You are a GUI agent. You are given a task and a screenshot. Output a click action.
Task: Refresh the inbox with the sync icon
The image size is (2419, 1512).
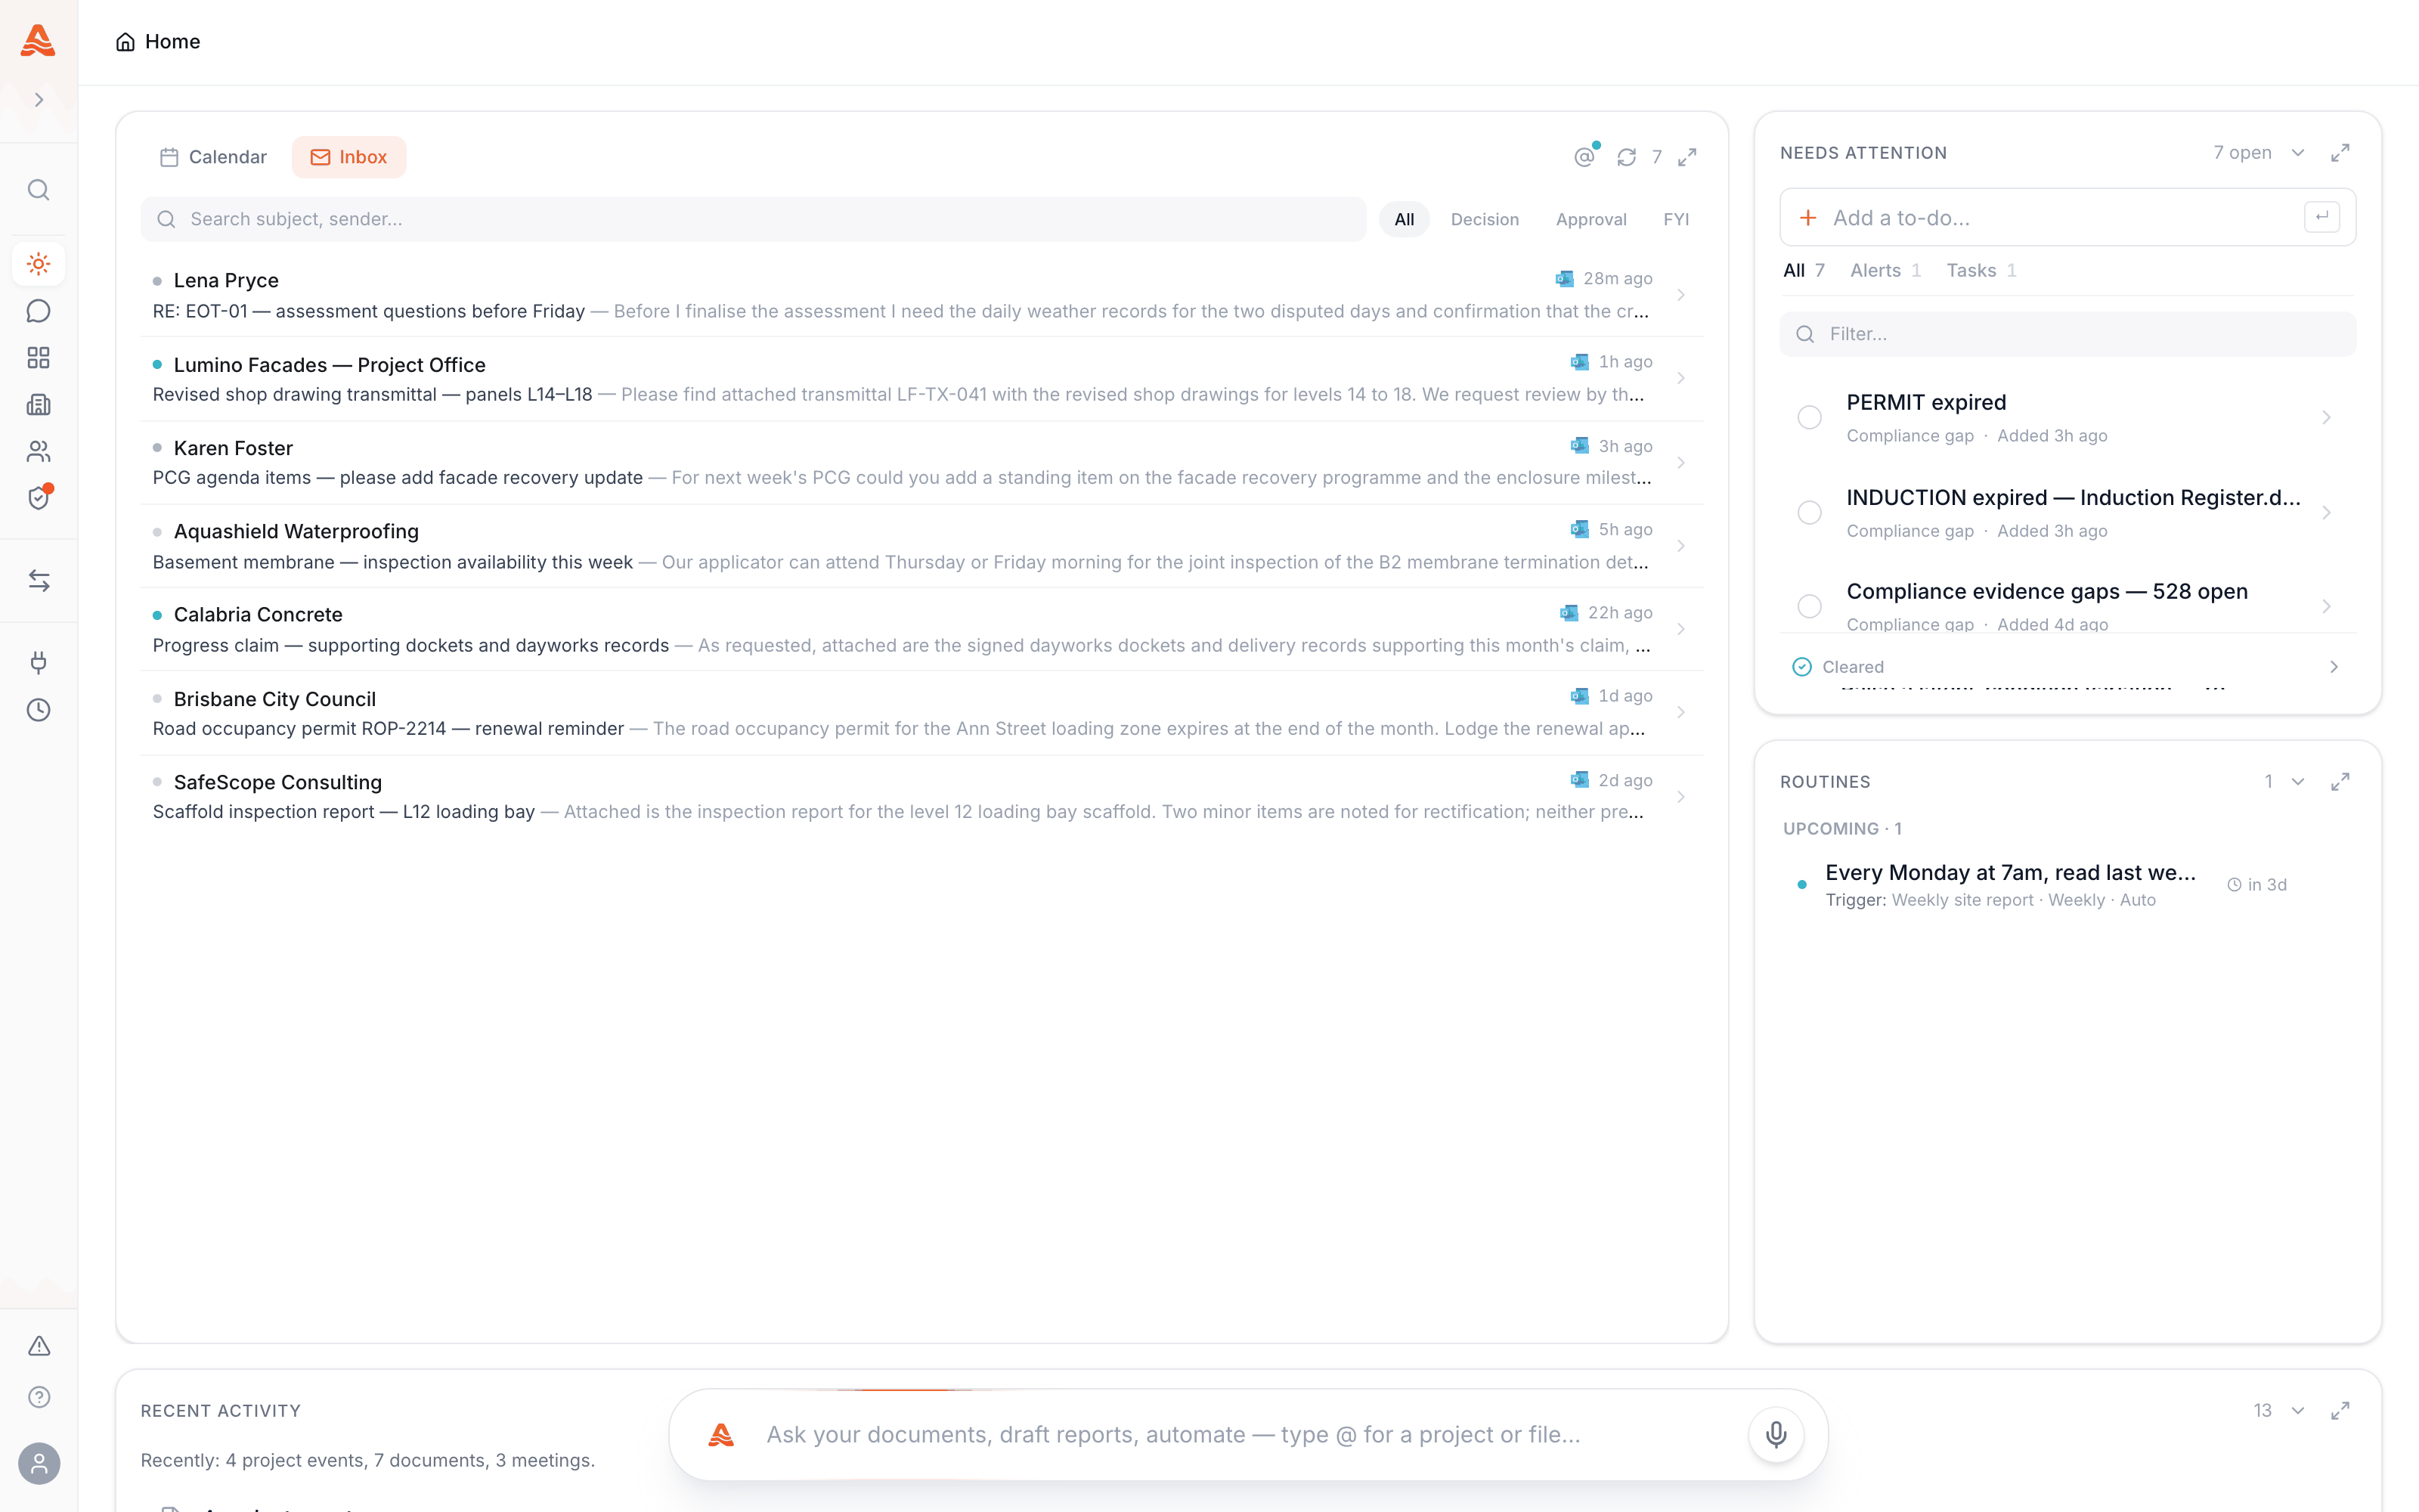(x=1626, y=157)
